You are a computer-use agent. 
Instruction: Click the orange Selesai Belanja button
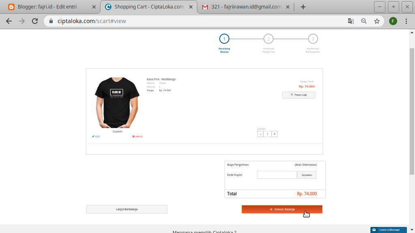click(282, 209)
